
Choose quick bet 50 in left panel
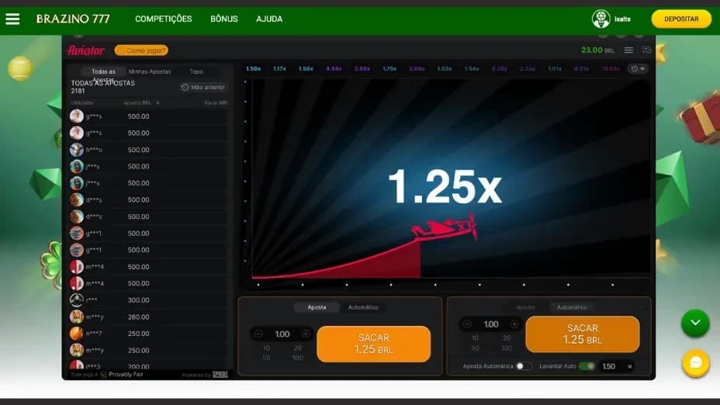[x=266, y=358]
